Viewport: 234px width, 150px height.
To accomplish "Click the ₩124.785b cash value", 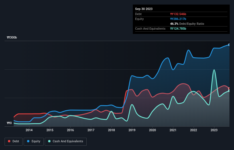I will pos(178,29).
